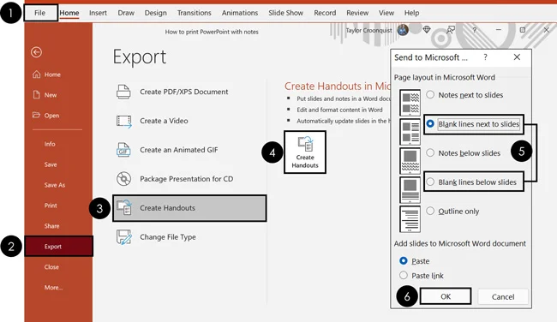Click the Create PDF/XPS Document printer icon
Viewport: 557px width, 322px height.
[x=123, y=92]
